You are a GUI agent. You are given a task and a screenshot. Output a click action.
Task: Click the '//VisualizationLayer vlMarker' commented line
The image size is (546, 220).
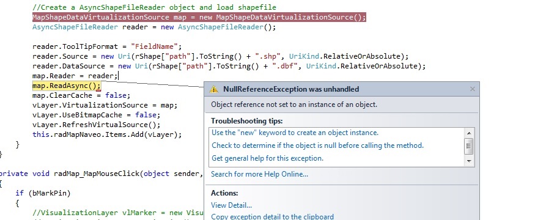[118, 213]
